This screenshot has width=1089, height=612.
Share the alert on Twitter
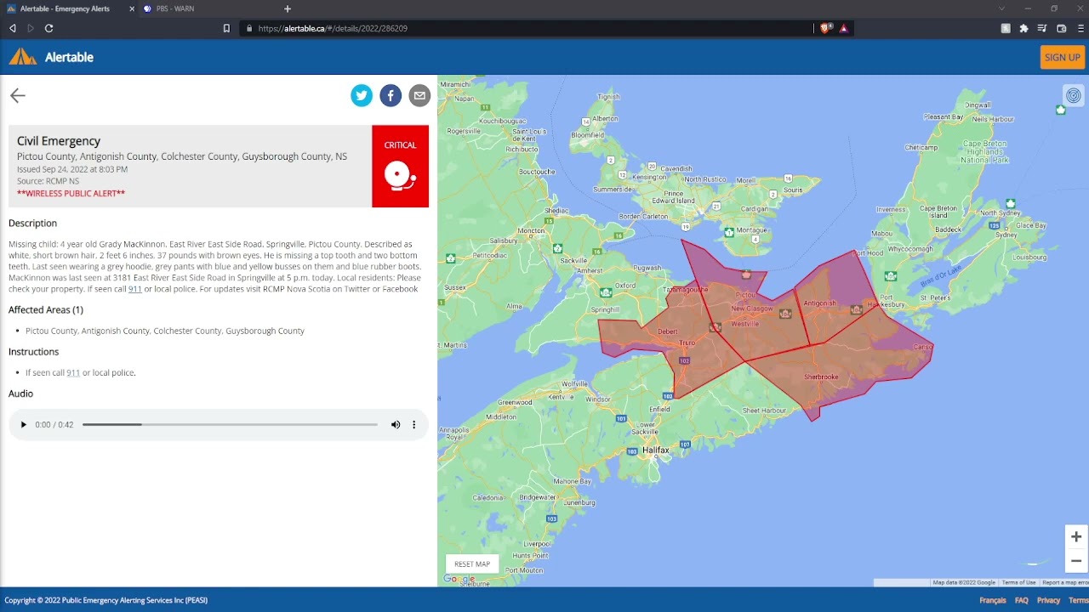pyautogui.click(x=362, y=96)
